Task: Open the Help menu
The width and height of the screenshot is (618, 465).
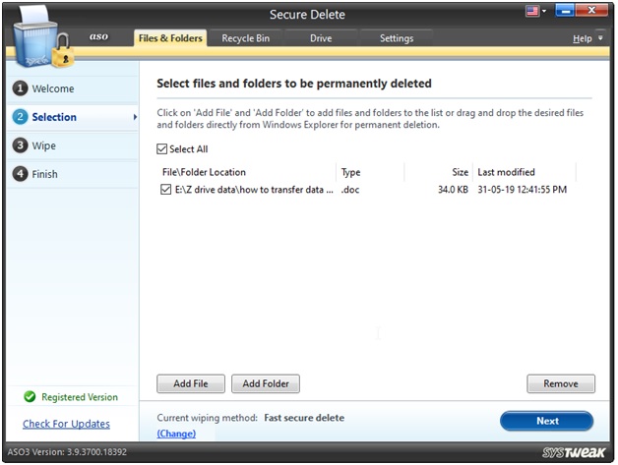Action: click(x=583, y=38)
